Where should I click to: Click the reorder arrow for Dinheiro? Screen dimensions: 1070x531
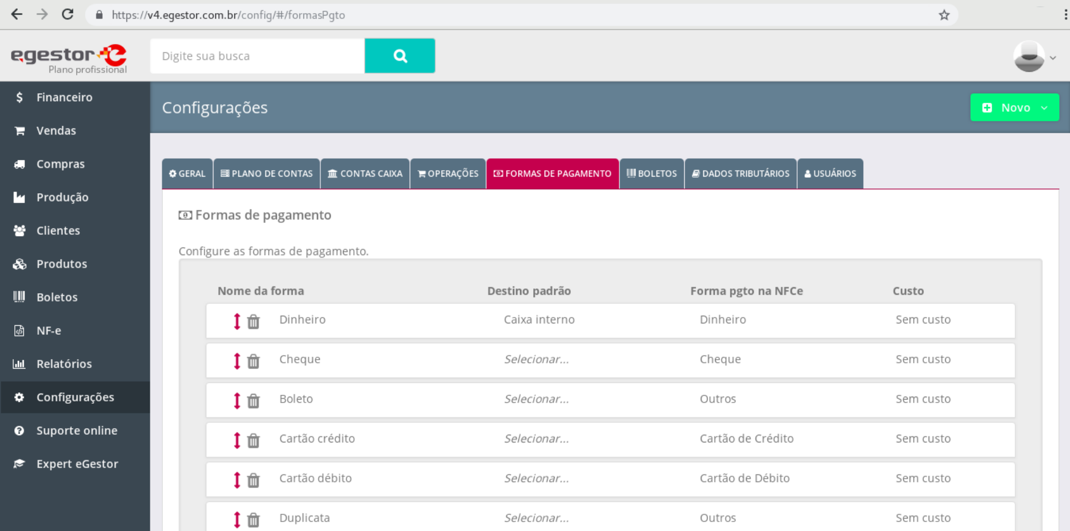click(x=237, y=321)
